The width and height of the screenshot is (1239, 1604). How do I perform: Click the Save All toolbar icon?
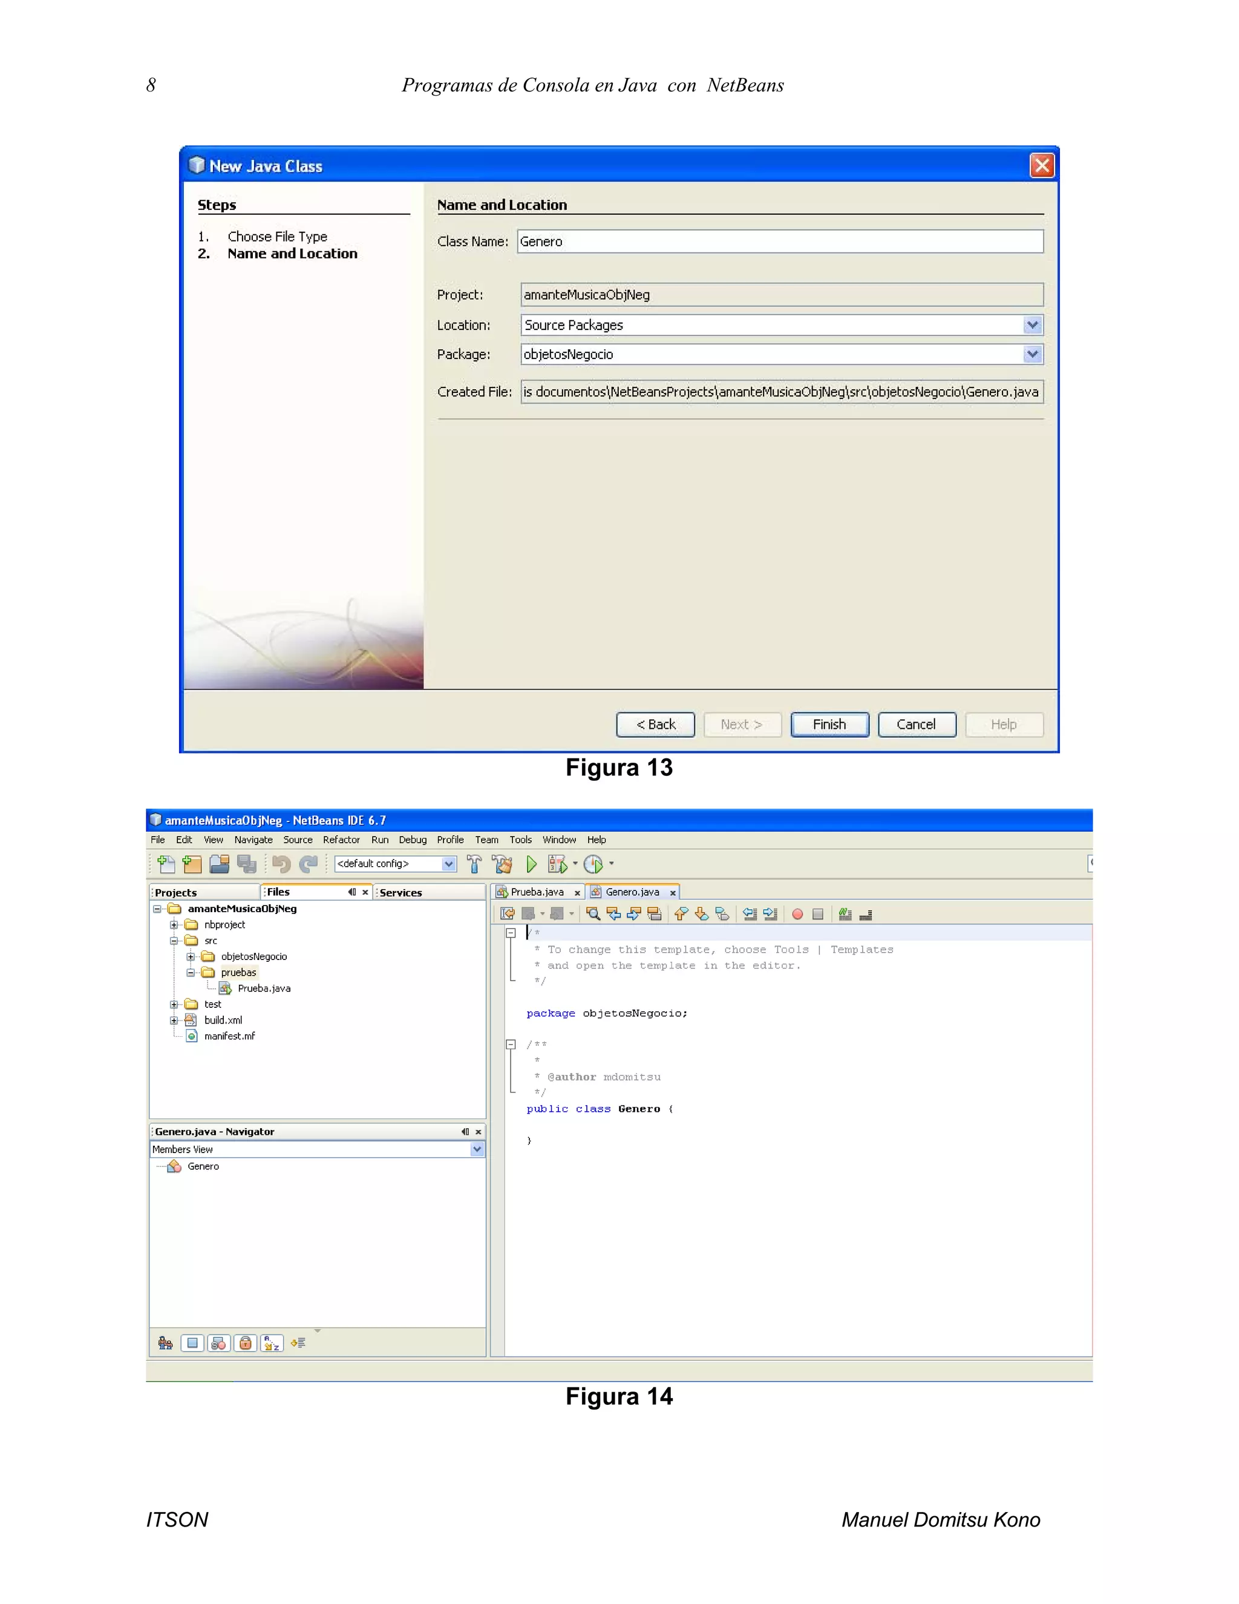[247, 864]
